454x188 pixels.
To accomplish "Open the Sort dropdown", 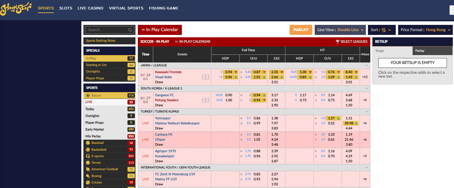I will pos(382,30).
